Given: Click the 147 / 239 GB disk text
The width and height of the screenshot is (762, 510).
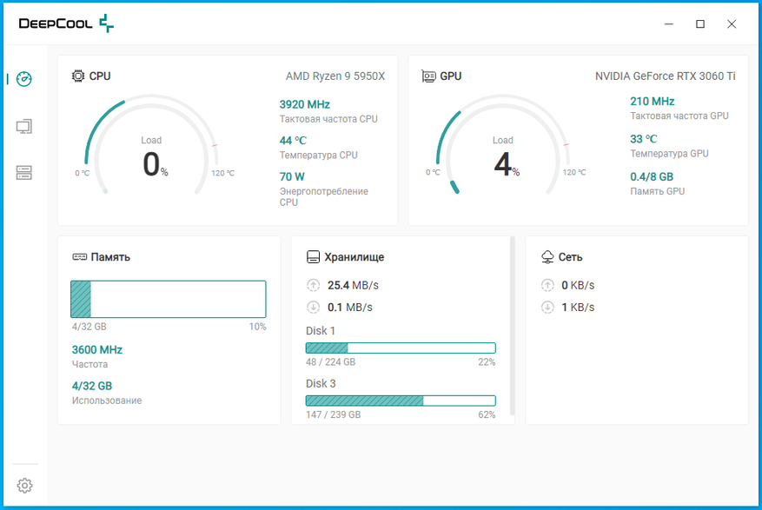Looking at the screenshot, I should click(334, 414).
